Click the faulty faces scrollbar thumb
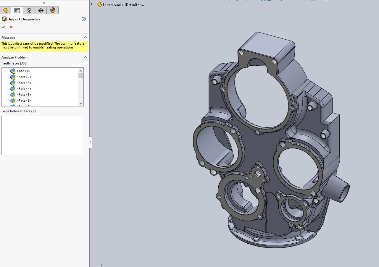The height and width of the screenshot is (267, 379). [80, 75]
